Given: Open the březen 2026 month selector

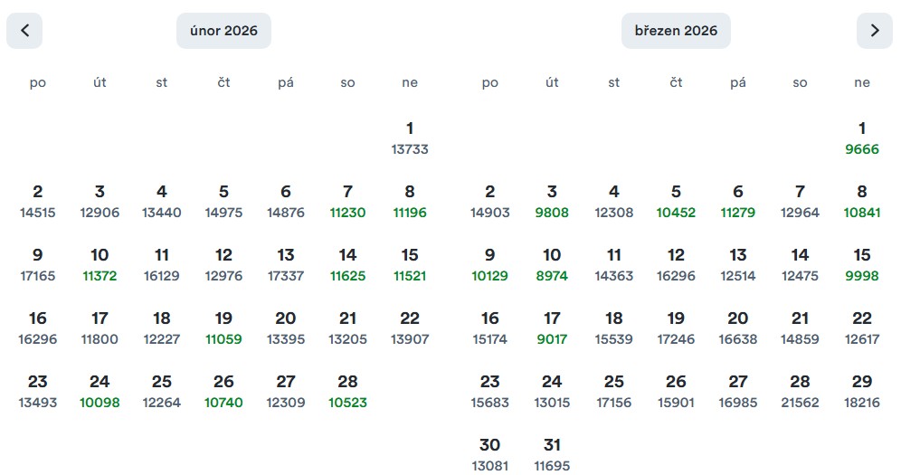Looking at the screenshot, I should coord(676,31).
